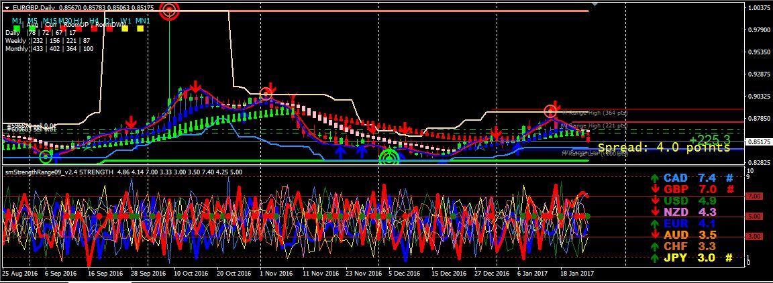Click the AUD currency label

click(675, 235)
